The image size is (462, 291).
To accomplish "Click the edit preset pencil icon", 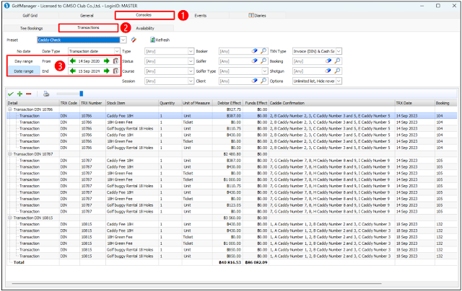I will point(134,40).
